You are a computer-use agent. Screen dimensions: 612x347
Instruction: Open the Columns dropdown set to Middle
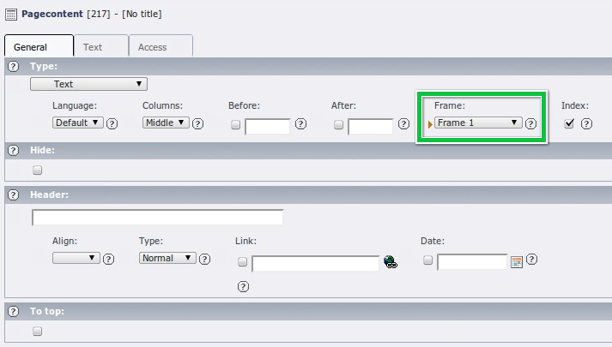pos(166,123)
